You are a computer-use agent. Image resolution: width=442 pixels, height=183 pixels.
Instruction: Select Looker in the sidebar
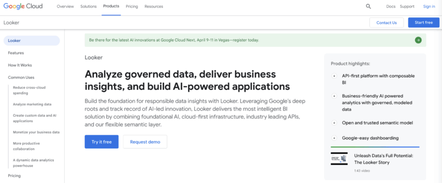pyautogui.click(x=32, y=41)
